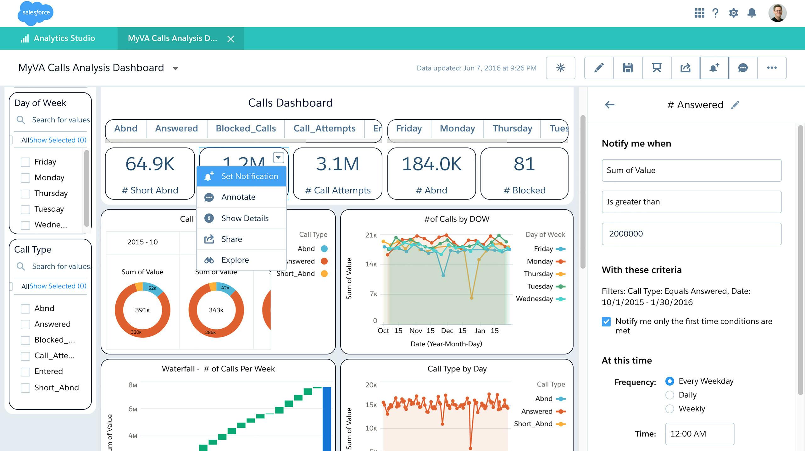This screenshot has width=805, height=451.
Task: Click Search for values in Day of Week
Action: tap(61, 120)
